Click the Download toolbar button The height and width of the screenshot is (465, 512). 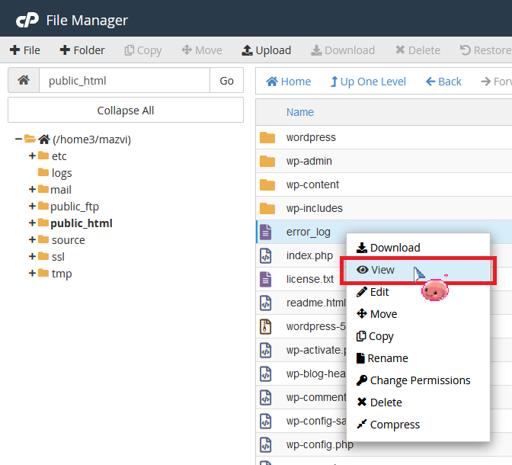coord(343,50)
